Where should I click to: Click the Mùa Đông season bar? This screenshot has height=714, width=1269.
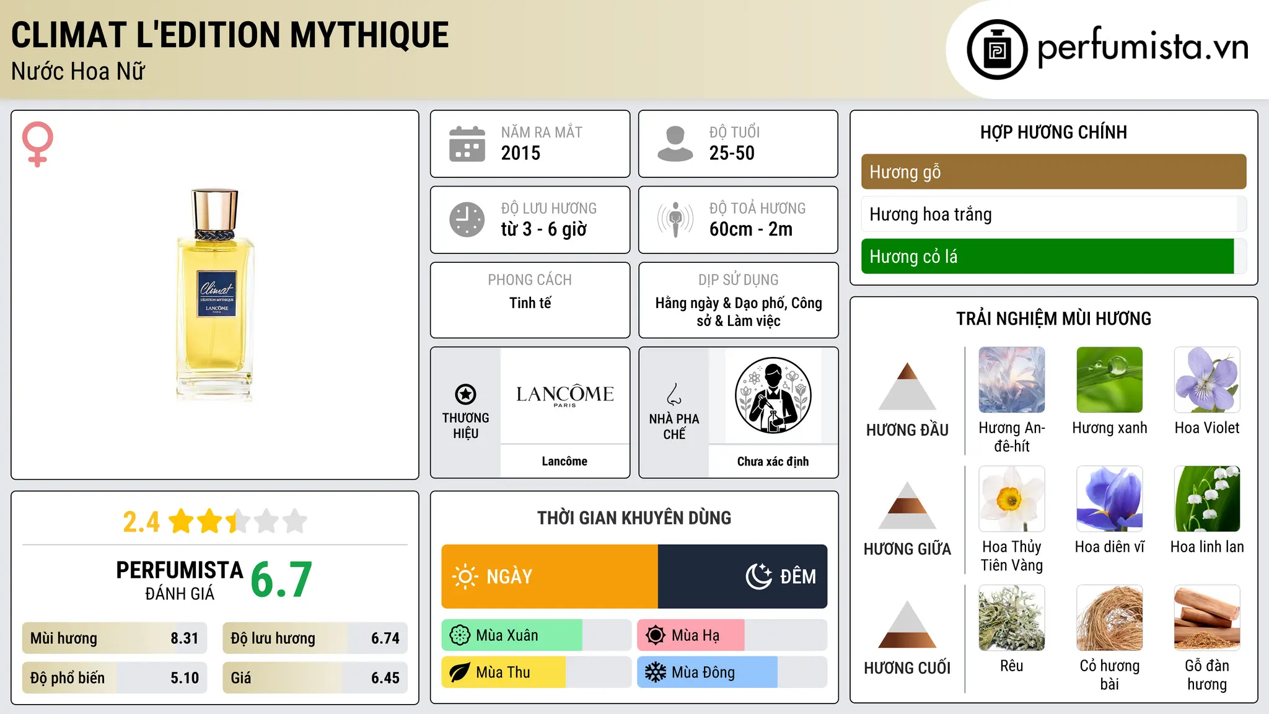click(732, 672)
